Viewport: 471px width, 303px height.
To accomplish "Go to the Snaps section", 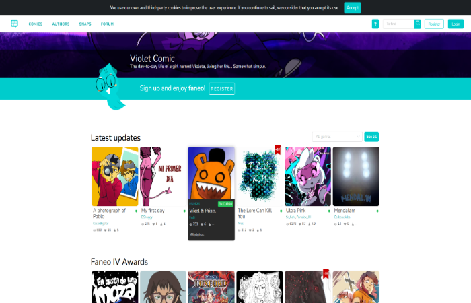I will tap(85, 24).
